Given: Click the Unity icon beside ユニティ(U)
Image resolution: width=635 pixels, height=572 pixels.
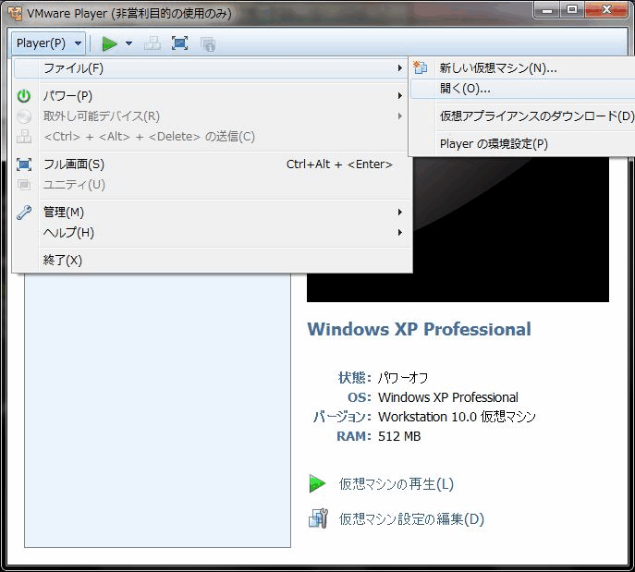Looking at the screenshot, I should 24,185.
